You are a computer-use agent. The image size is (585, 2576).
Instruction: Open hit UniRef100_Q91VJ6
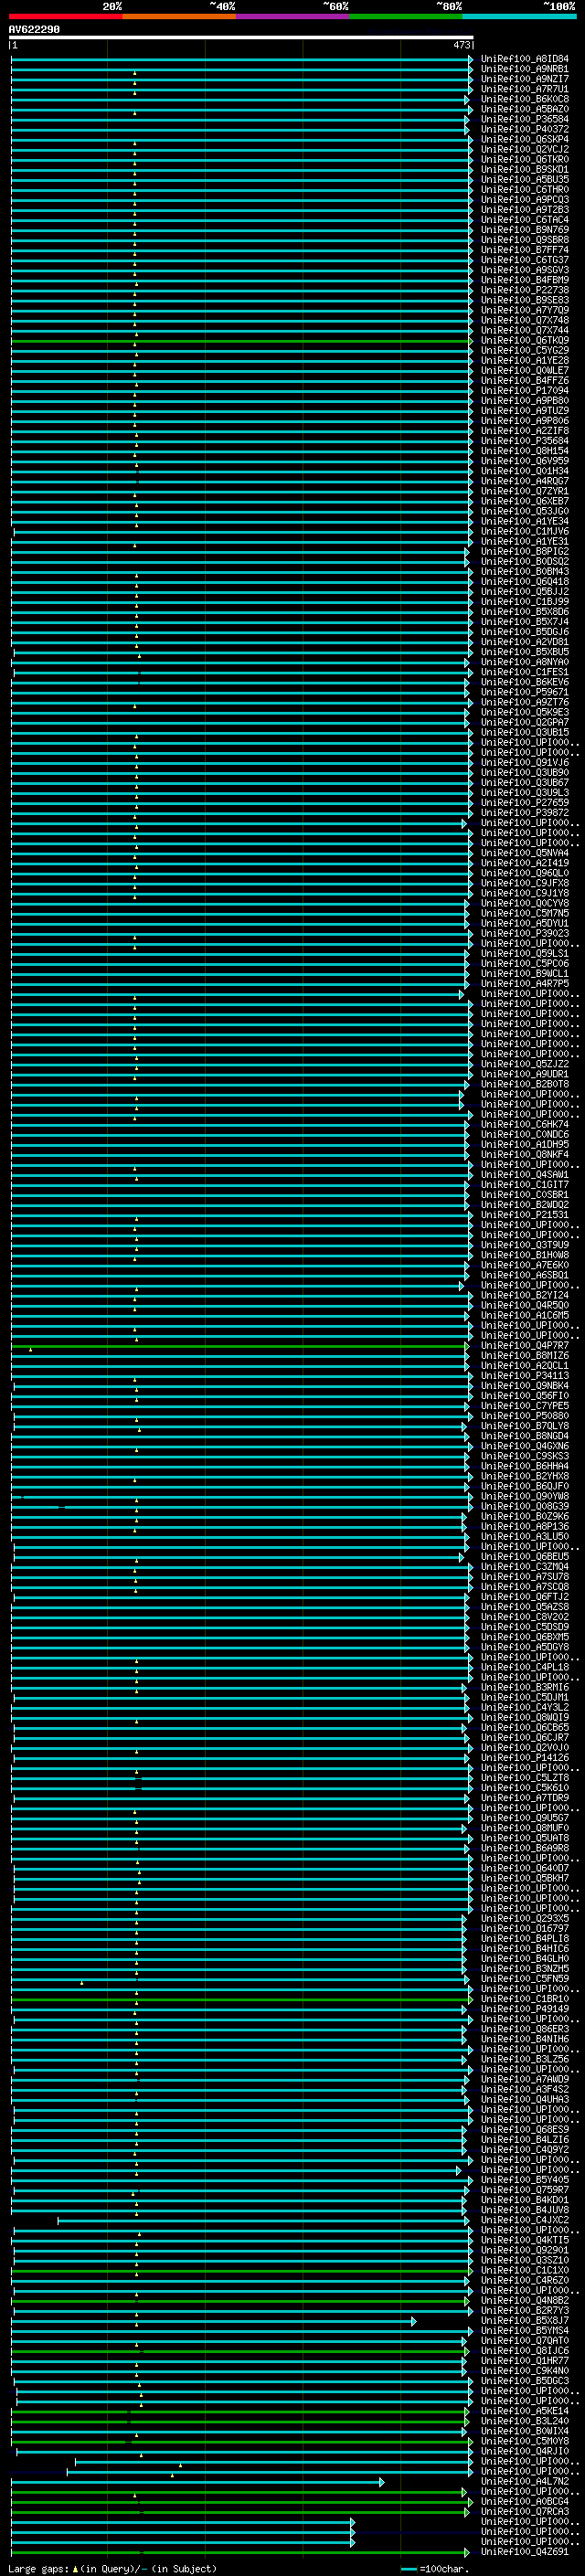pos(525,763)
